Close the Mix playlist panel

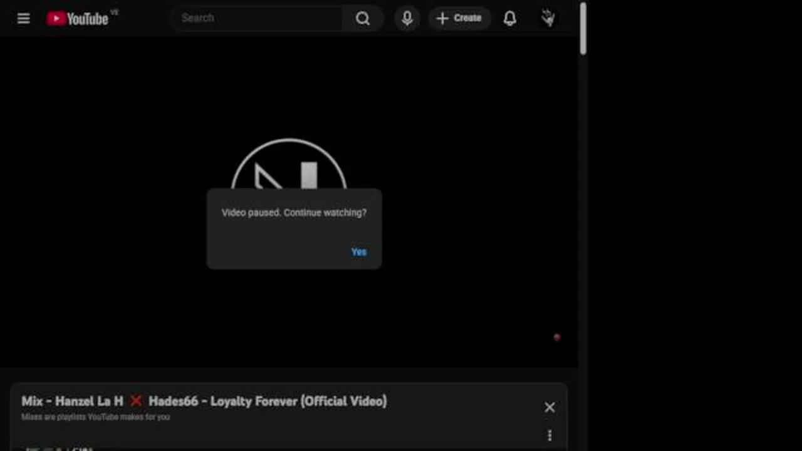pyautogui.click(x=549, y=408)
